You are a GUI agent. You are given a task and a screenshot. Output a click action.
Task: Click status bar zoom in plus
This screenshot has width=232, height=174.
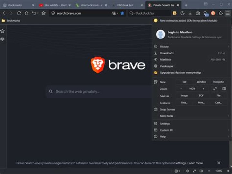pyautogui.click(x=228, y=171)
